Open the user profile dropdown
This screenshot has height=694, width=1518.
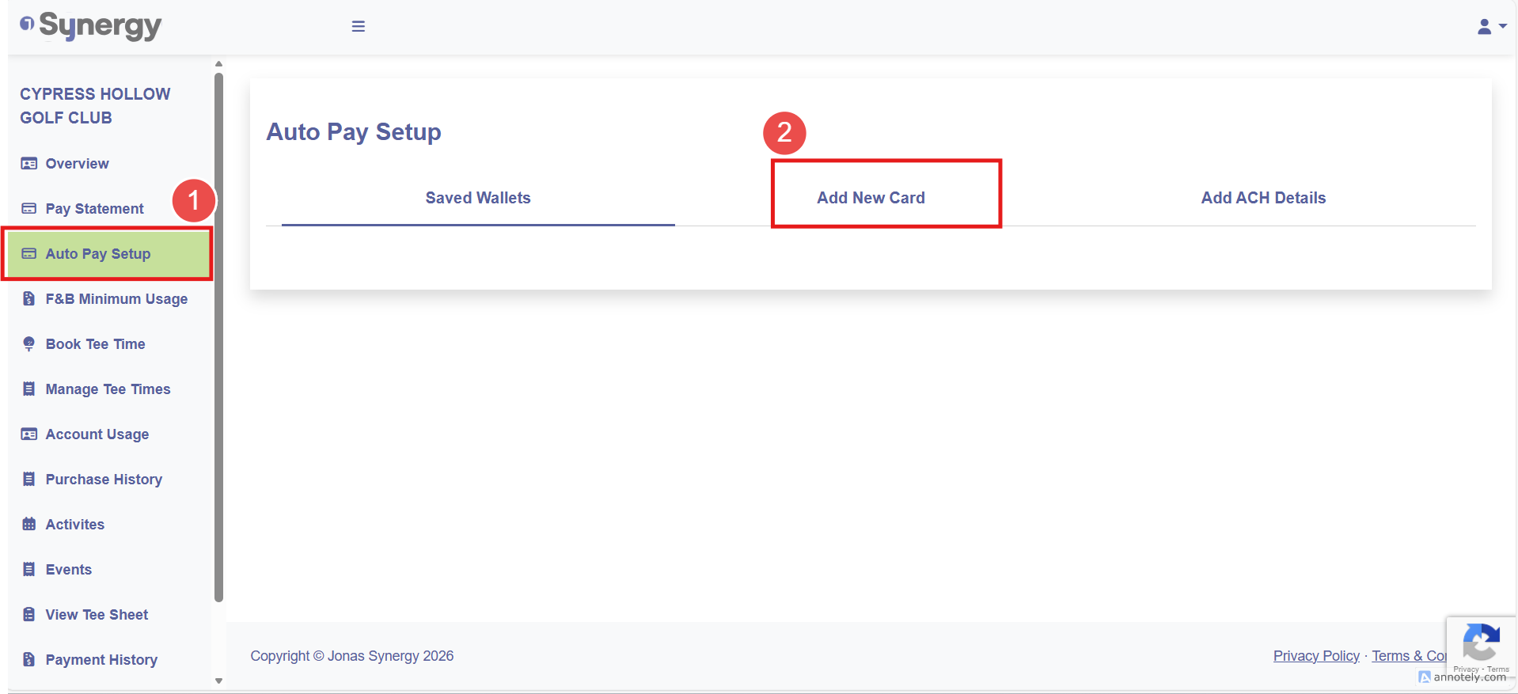(1491, 27)
